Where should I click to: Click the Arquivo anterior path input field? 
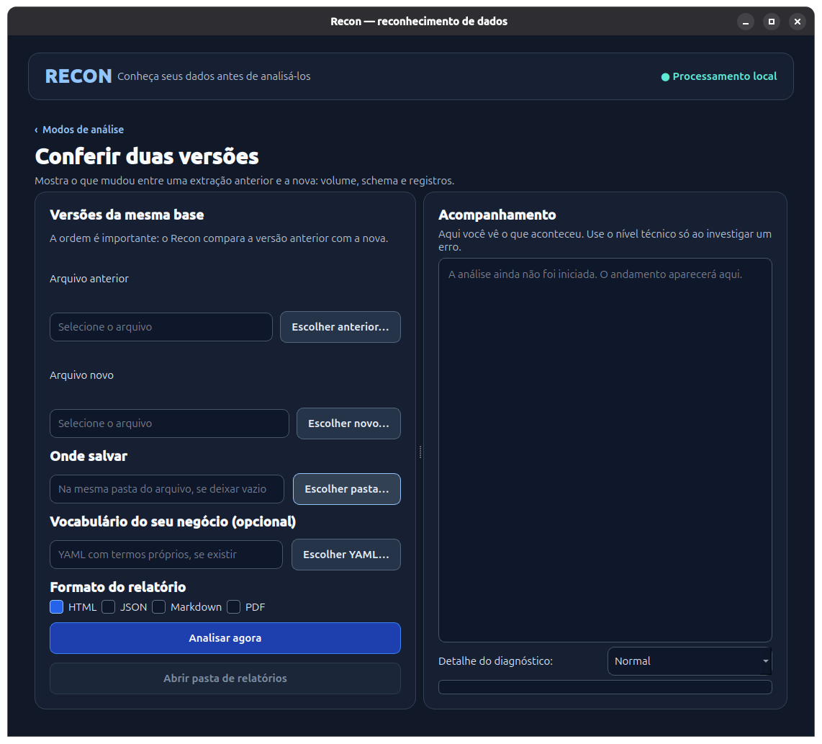161,327
